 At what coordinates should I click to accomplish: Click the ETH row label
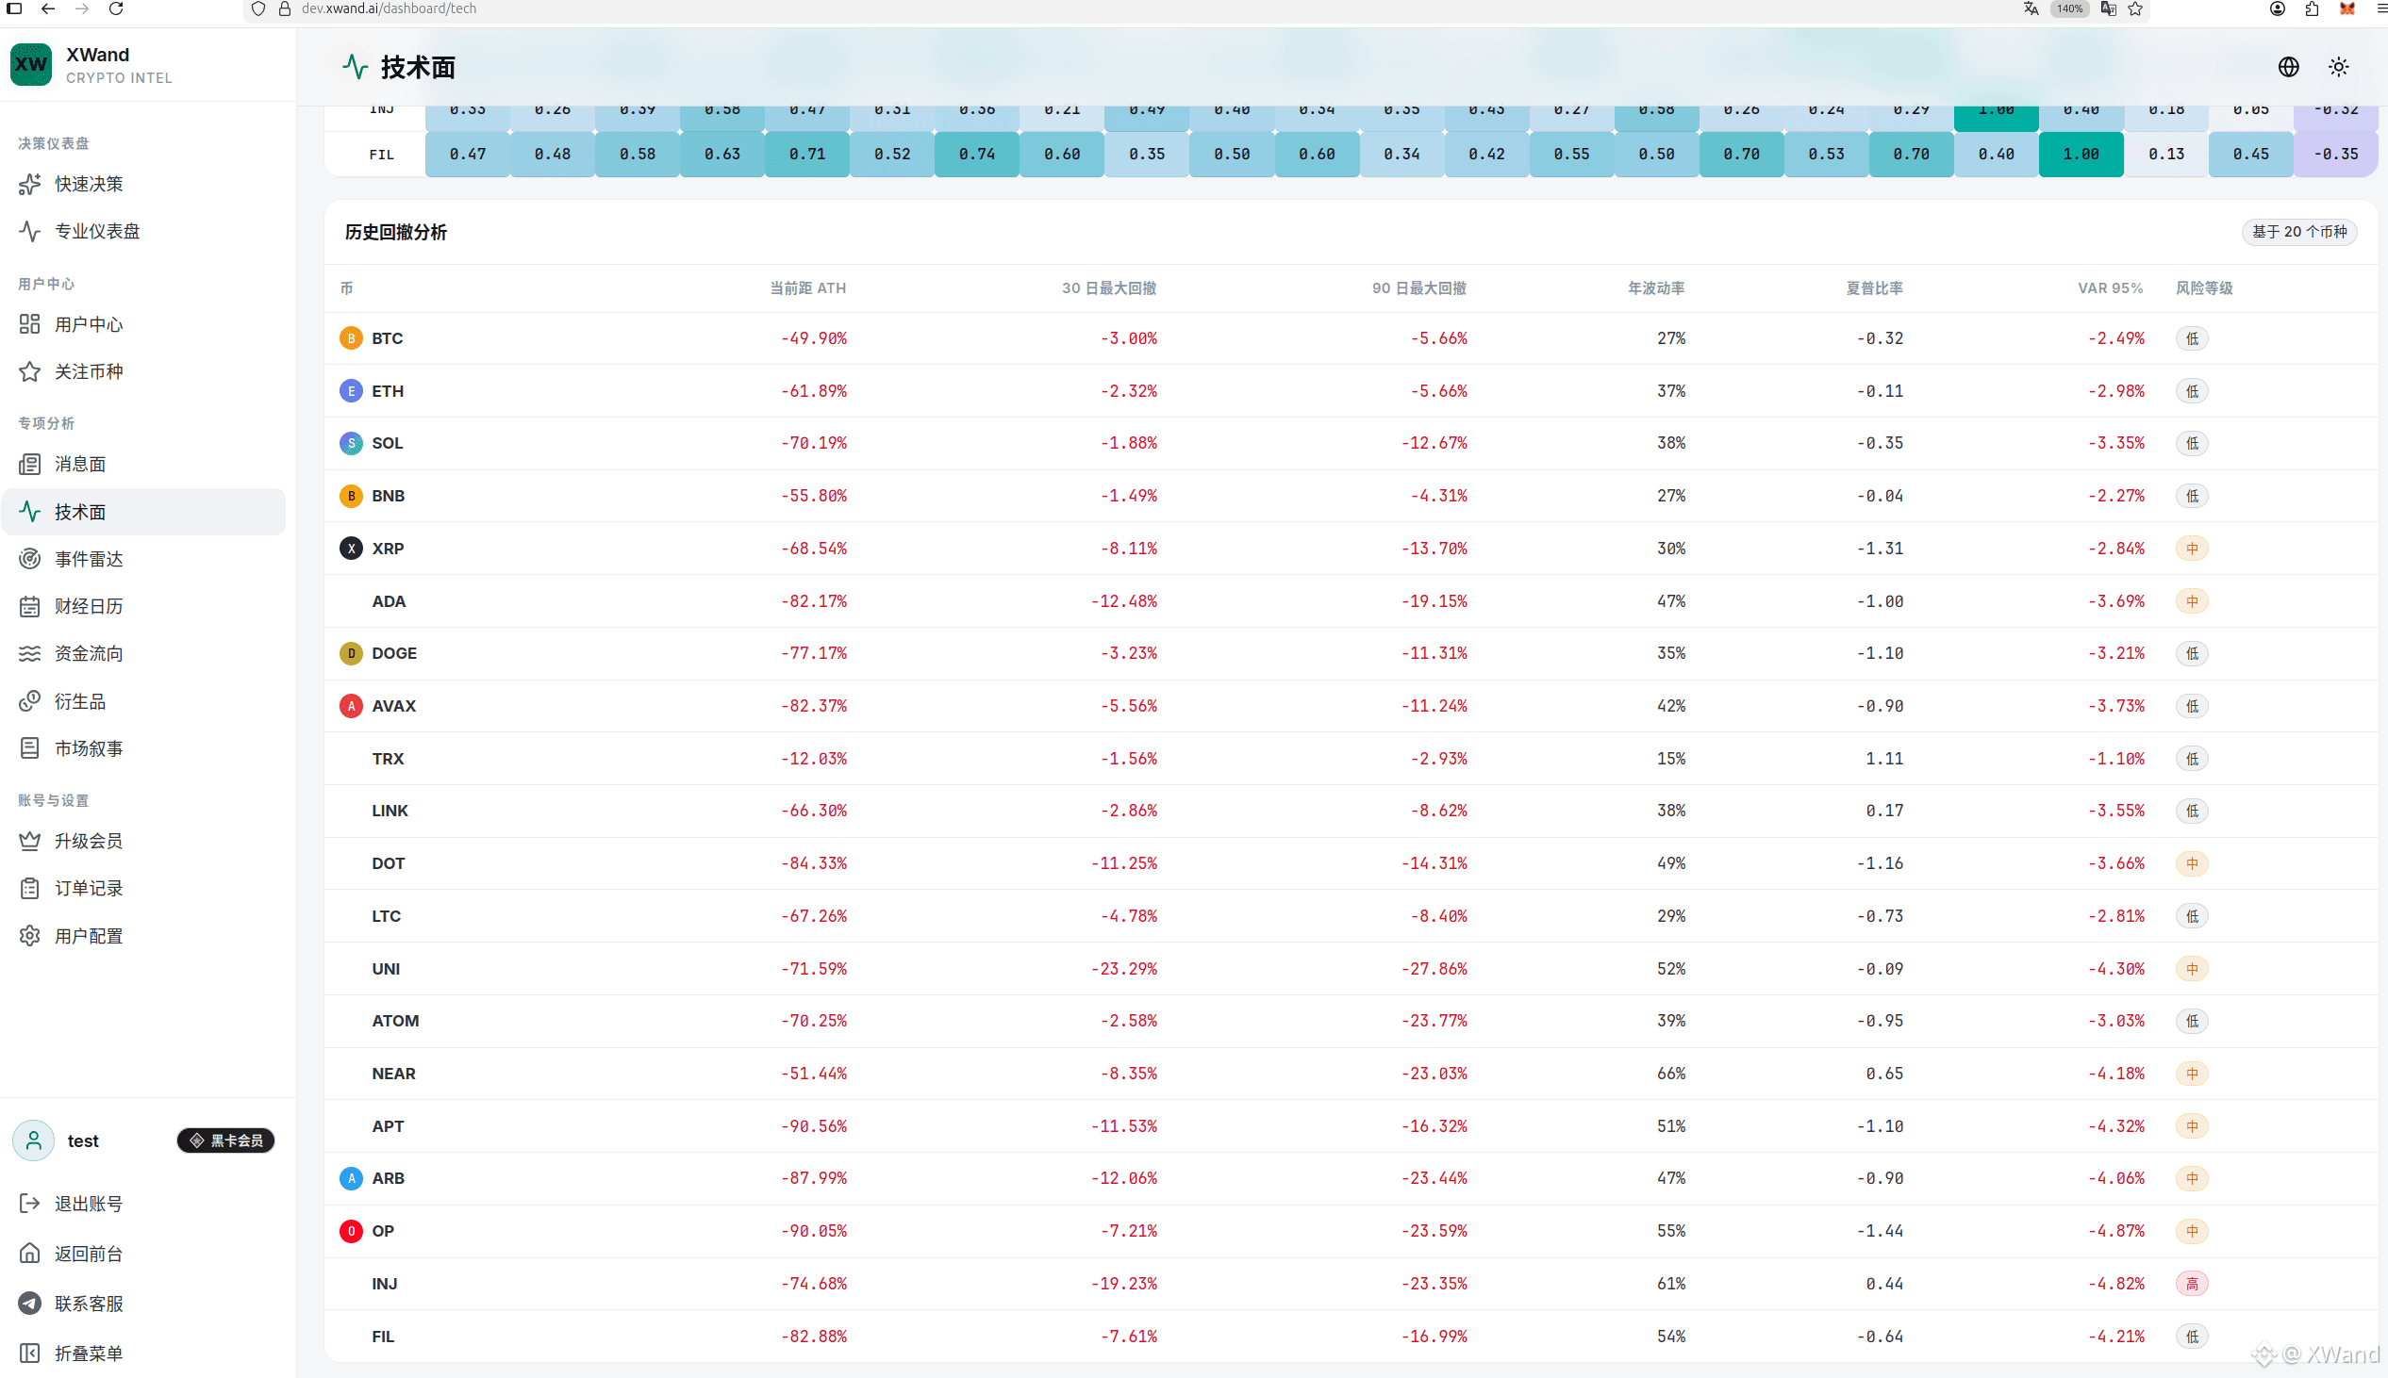[x=388, y=391]
